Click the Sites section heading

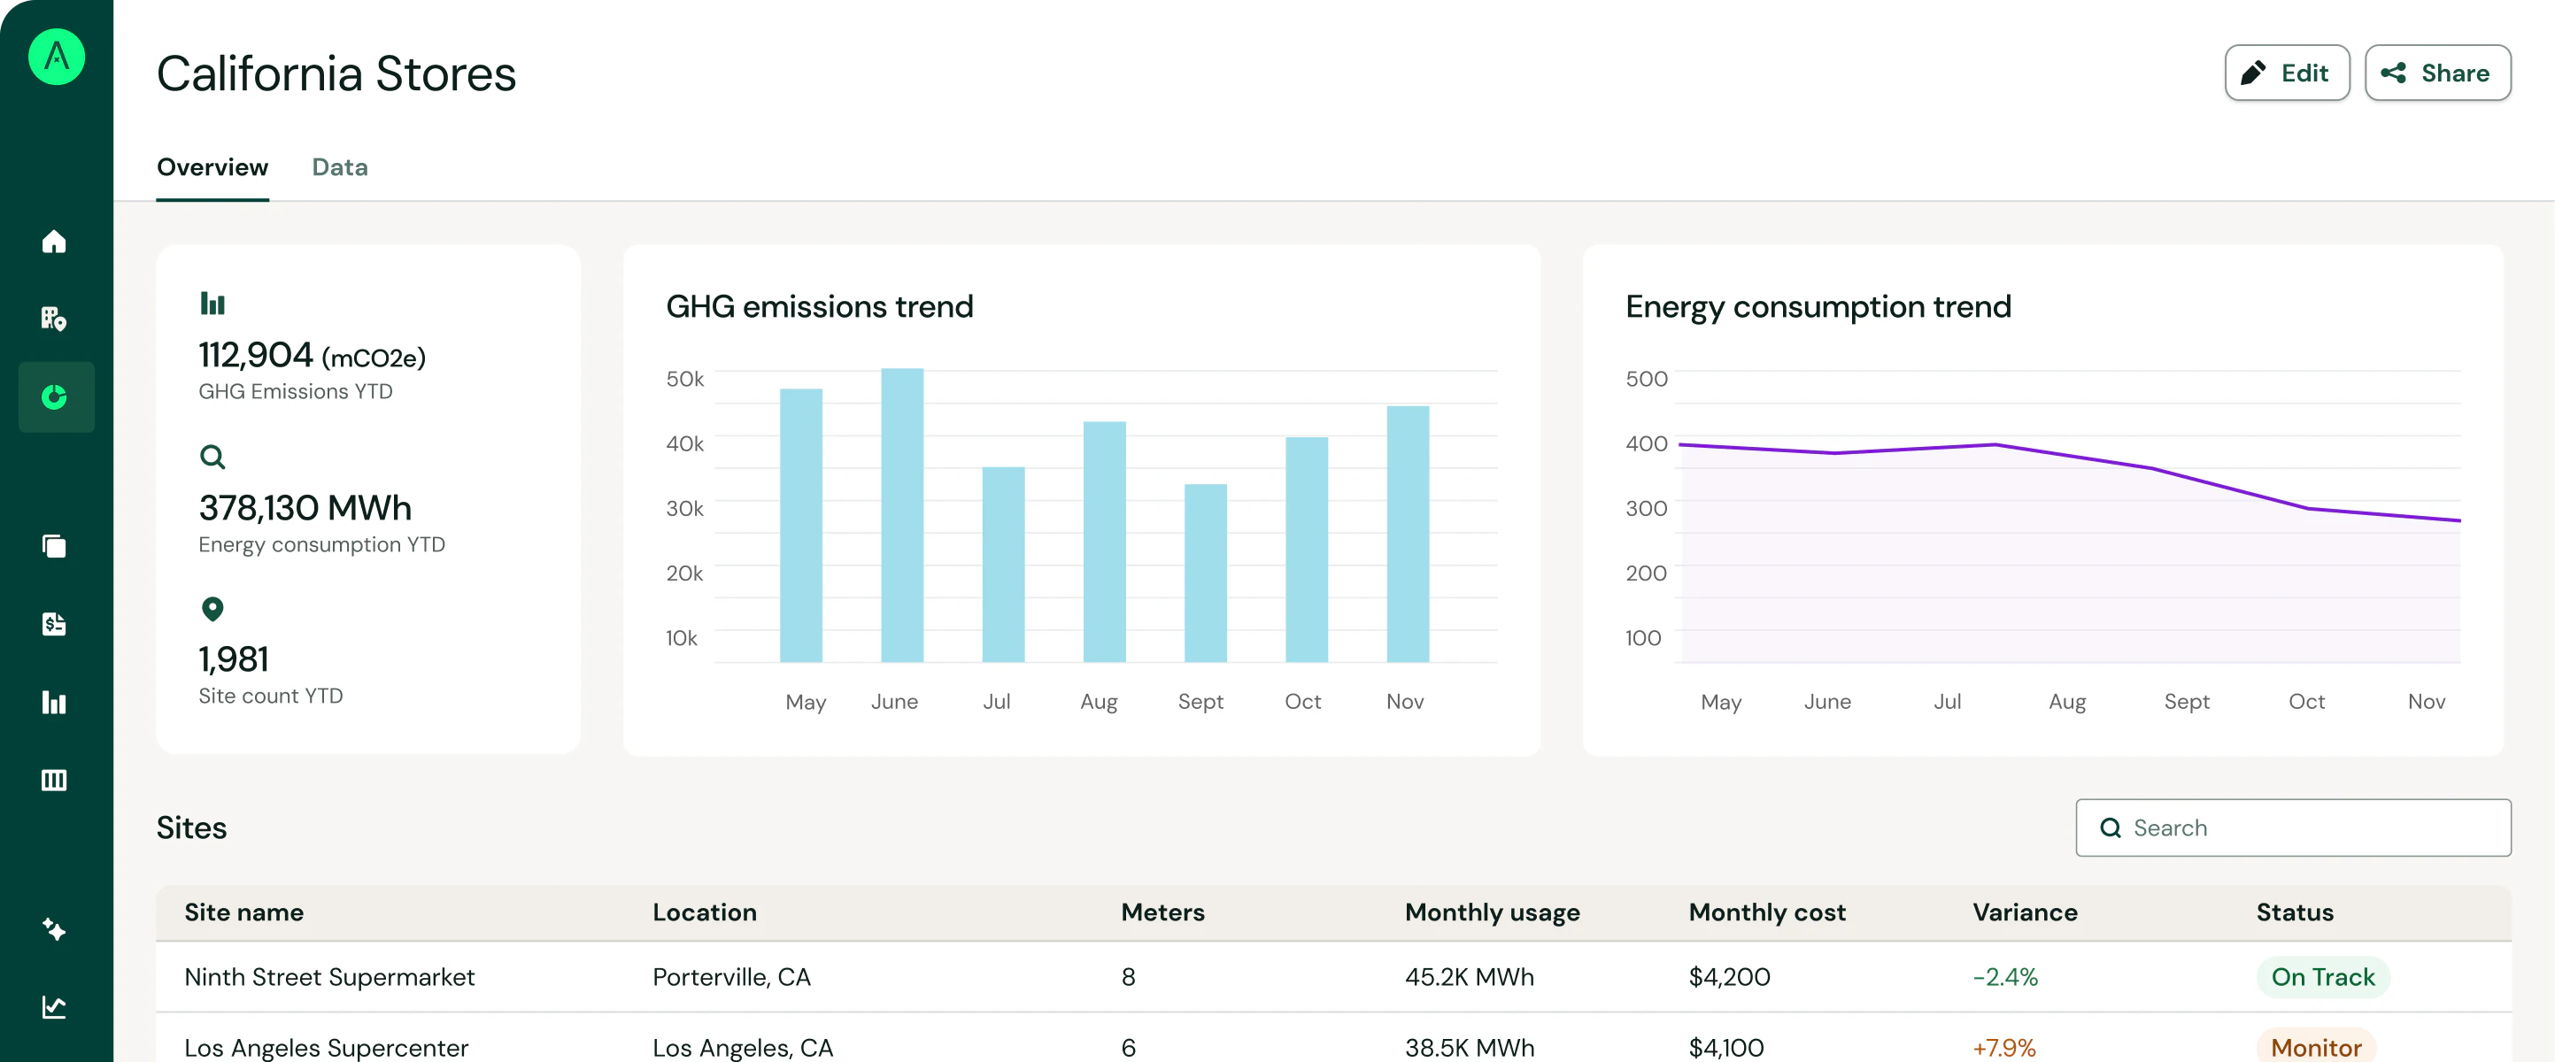pos(191,828)
